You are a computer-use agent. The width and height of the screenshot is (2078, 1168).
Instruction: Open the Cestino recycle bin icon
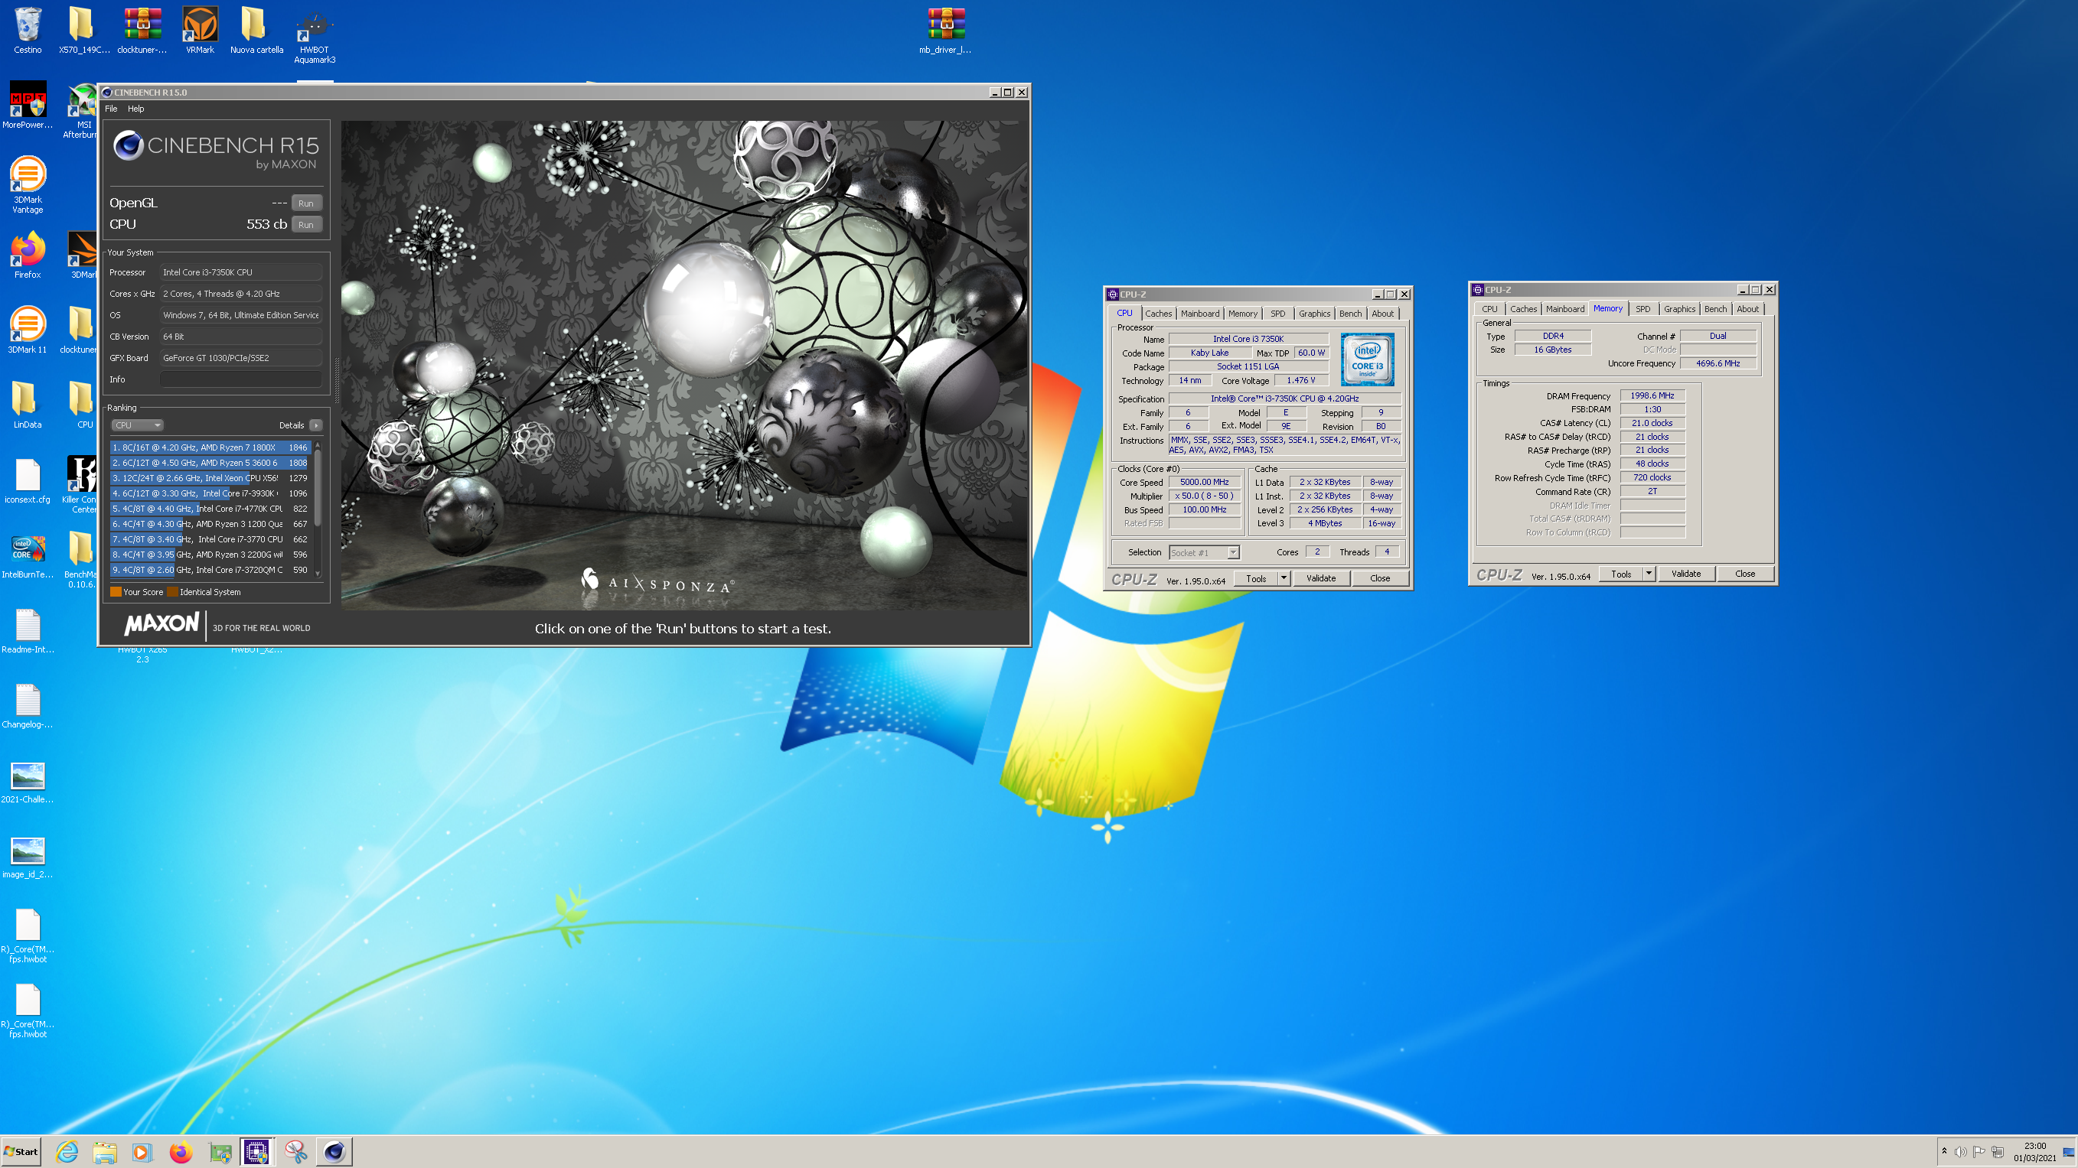pyautogui.click(x=28, y=31)
